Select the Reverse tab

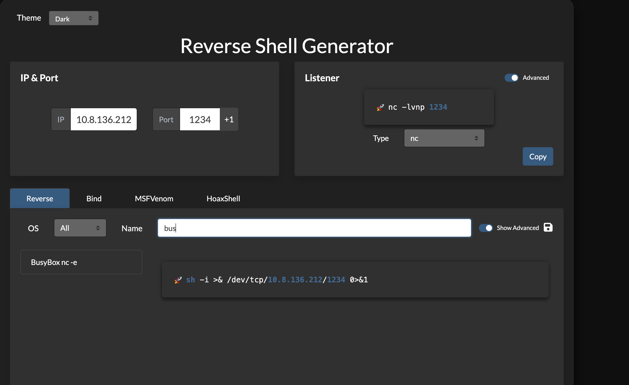[40, 199]
